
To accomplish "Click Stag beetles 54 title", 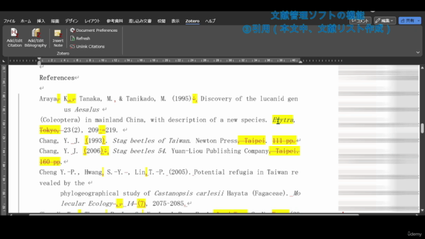I will point(139,151).
